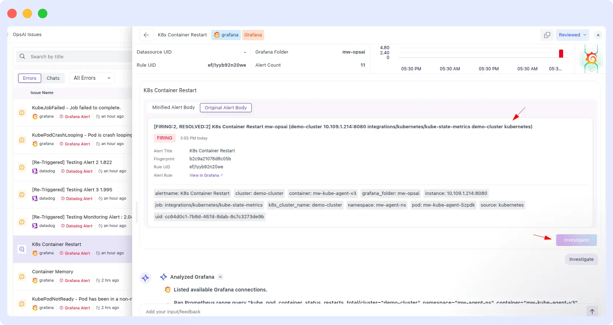Open KubeJobFailed - Job failed issue

(x=72, y=113)
